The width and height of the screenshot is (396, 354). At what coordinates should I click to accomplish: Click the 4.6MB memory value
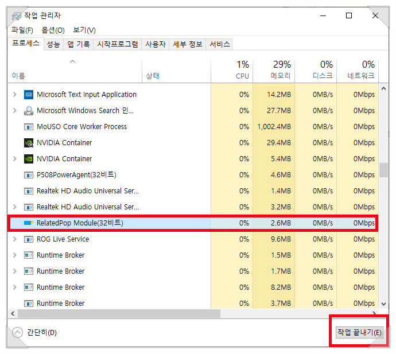[281, 175]
